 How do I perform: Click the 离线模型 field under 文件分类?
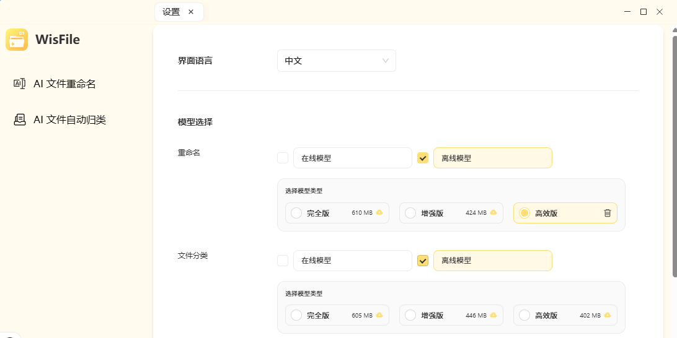(492, 261)
